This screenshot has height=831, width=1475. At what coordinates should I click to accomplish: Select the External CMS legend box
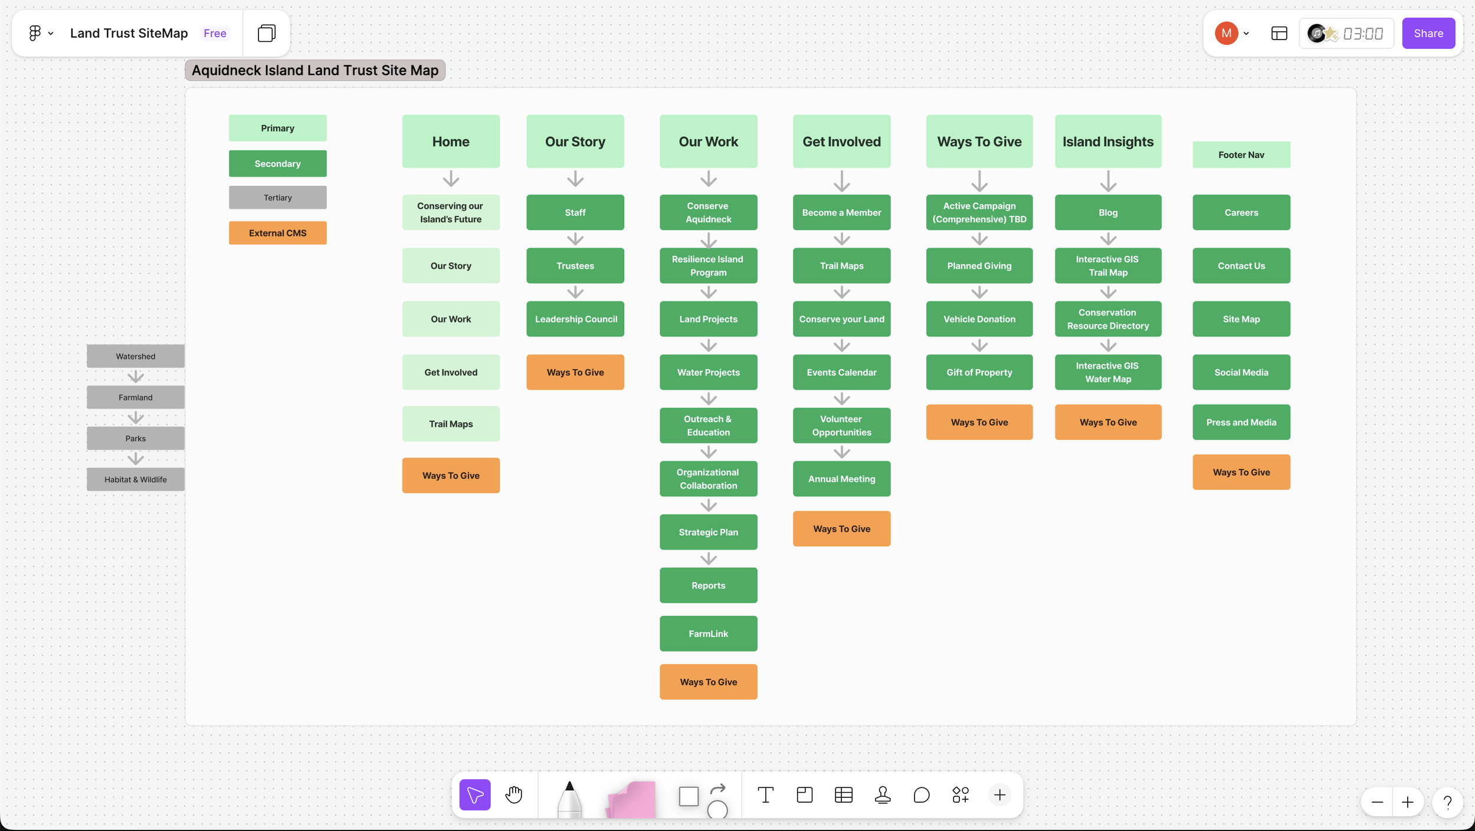pos(277,233)
